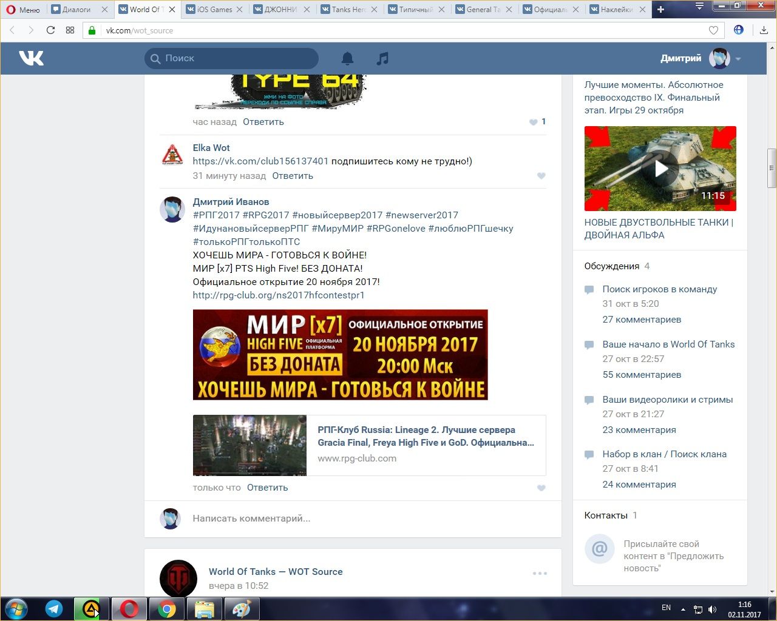Open World of Tanks — WOT Source post author
The height and width of the screenshot is (621, 777).
[x=276, y=572]
